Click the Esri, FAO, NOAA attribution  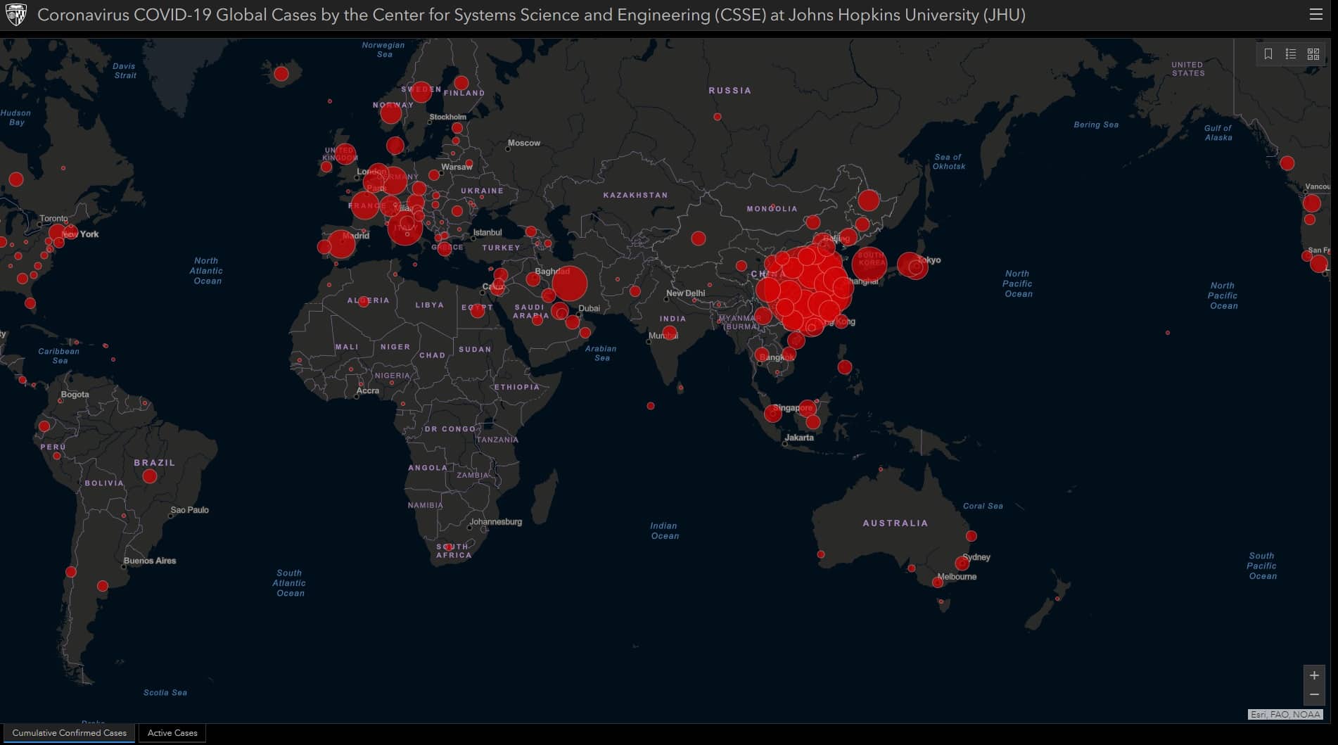(1285, 714)
